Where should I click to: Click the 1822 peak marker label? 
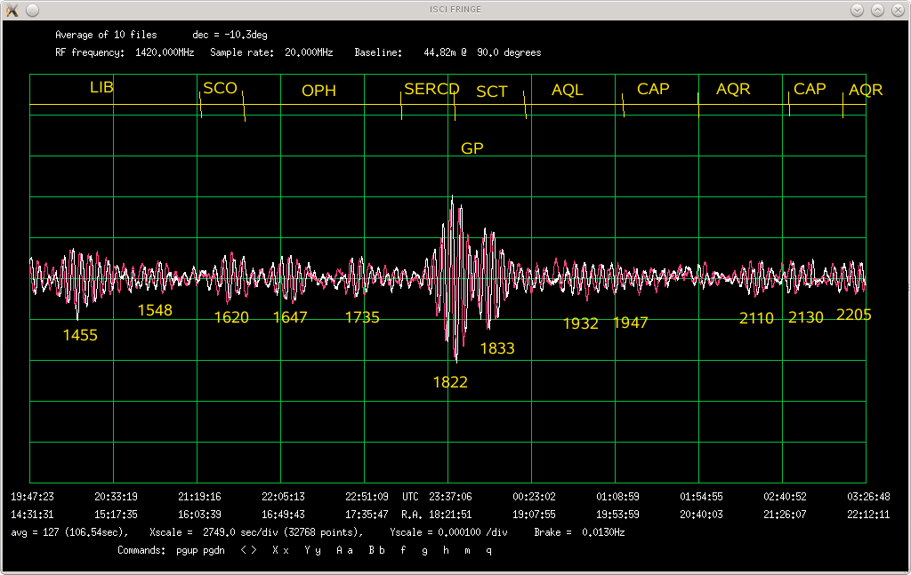coord(450,382)
